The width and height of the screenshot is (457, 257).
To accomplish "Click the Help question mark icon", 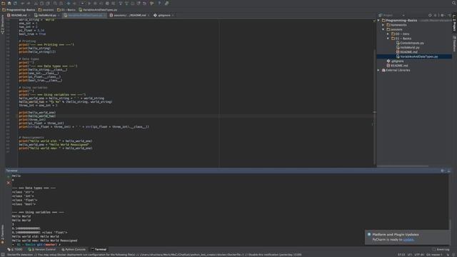I will tap(159, 3).
